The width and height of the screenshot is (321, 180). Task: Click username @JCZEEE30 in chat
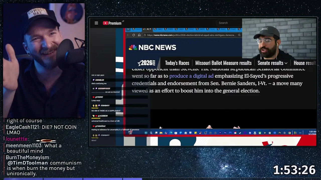click(103, 116)
